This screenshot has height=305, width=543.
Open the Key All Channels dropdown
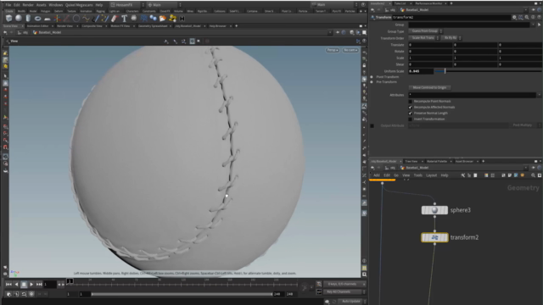pyautogui.click(x=344, y=291)
